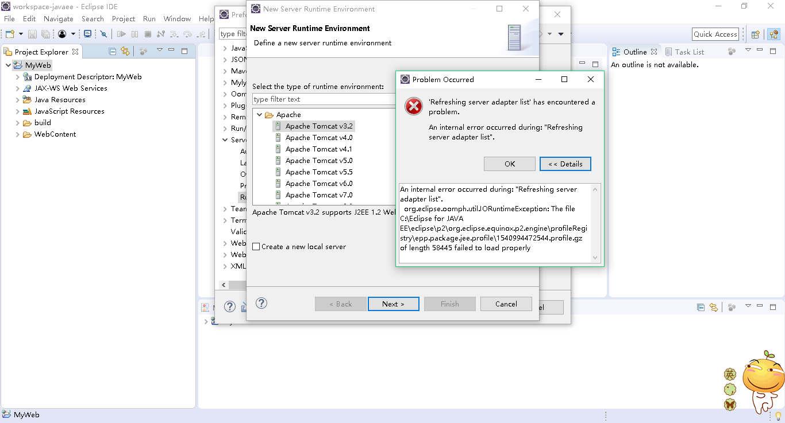This screenshot has width=785, height=423.
Task: Open the Run menu
Action: click(149, 18)
